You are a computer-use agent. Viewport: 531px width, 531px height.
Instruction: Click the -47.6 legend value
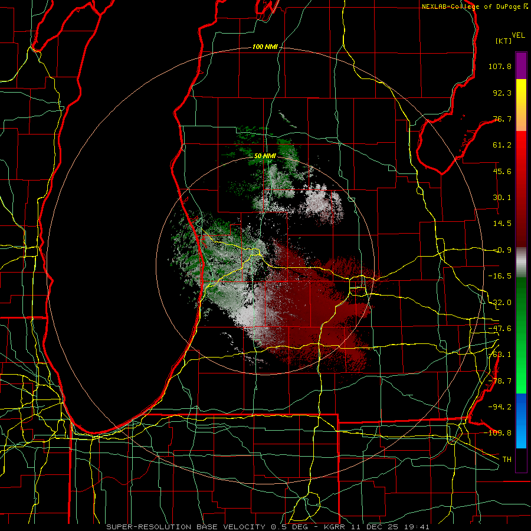[x=500, y=329]
